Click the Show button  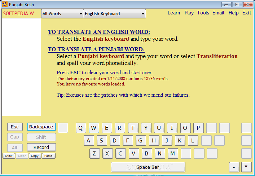tap(9, 156)
